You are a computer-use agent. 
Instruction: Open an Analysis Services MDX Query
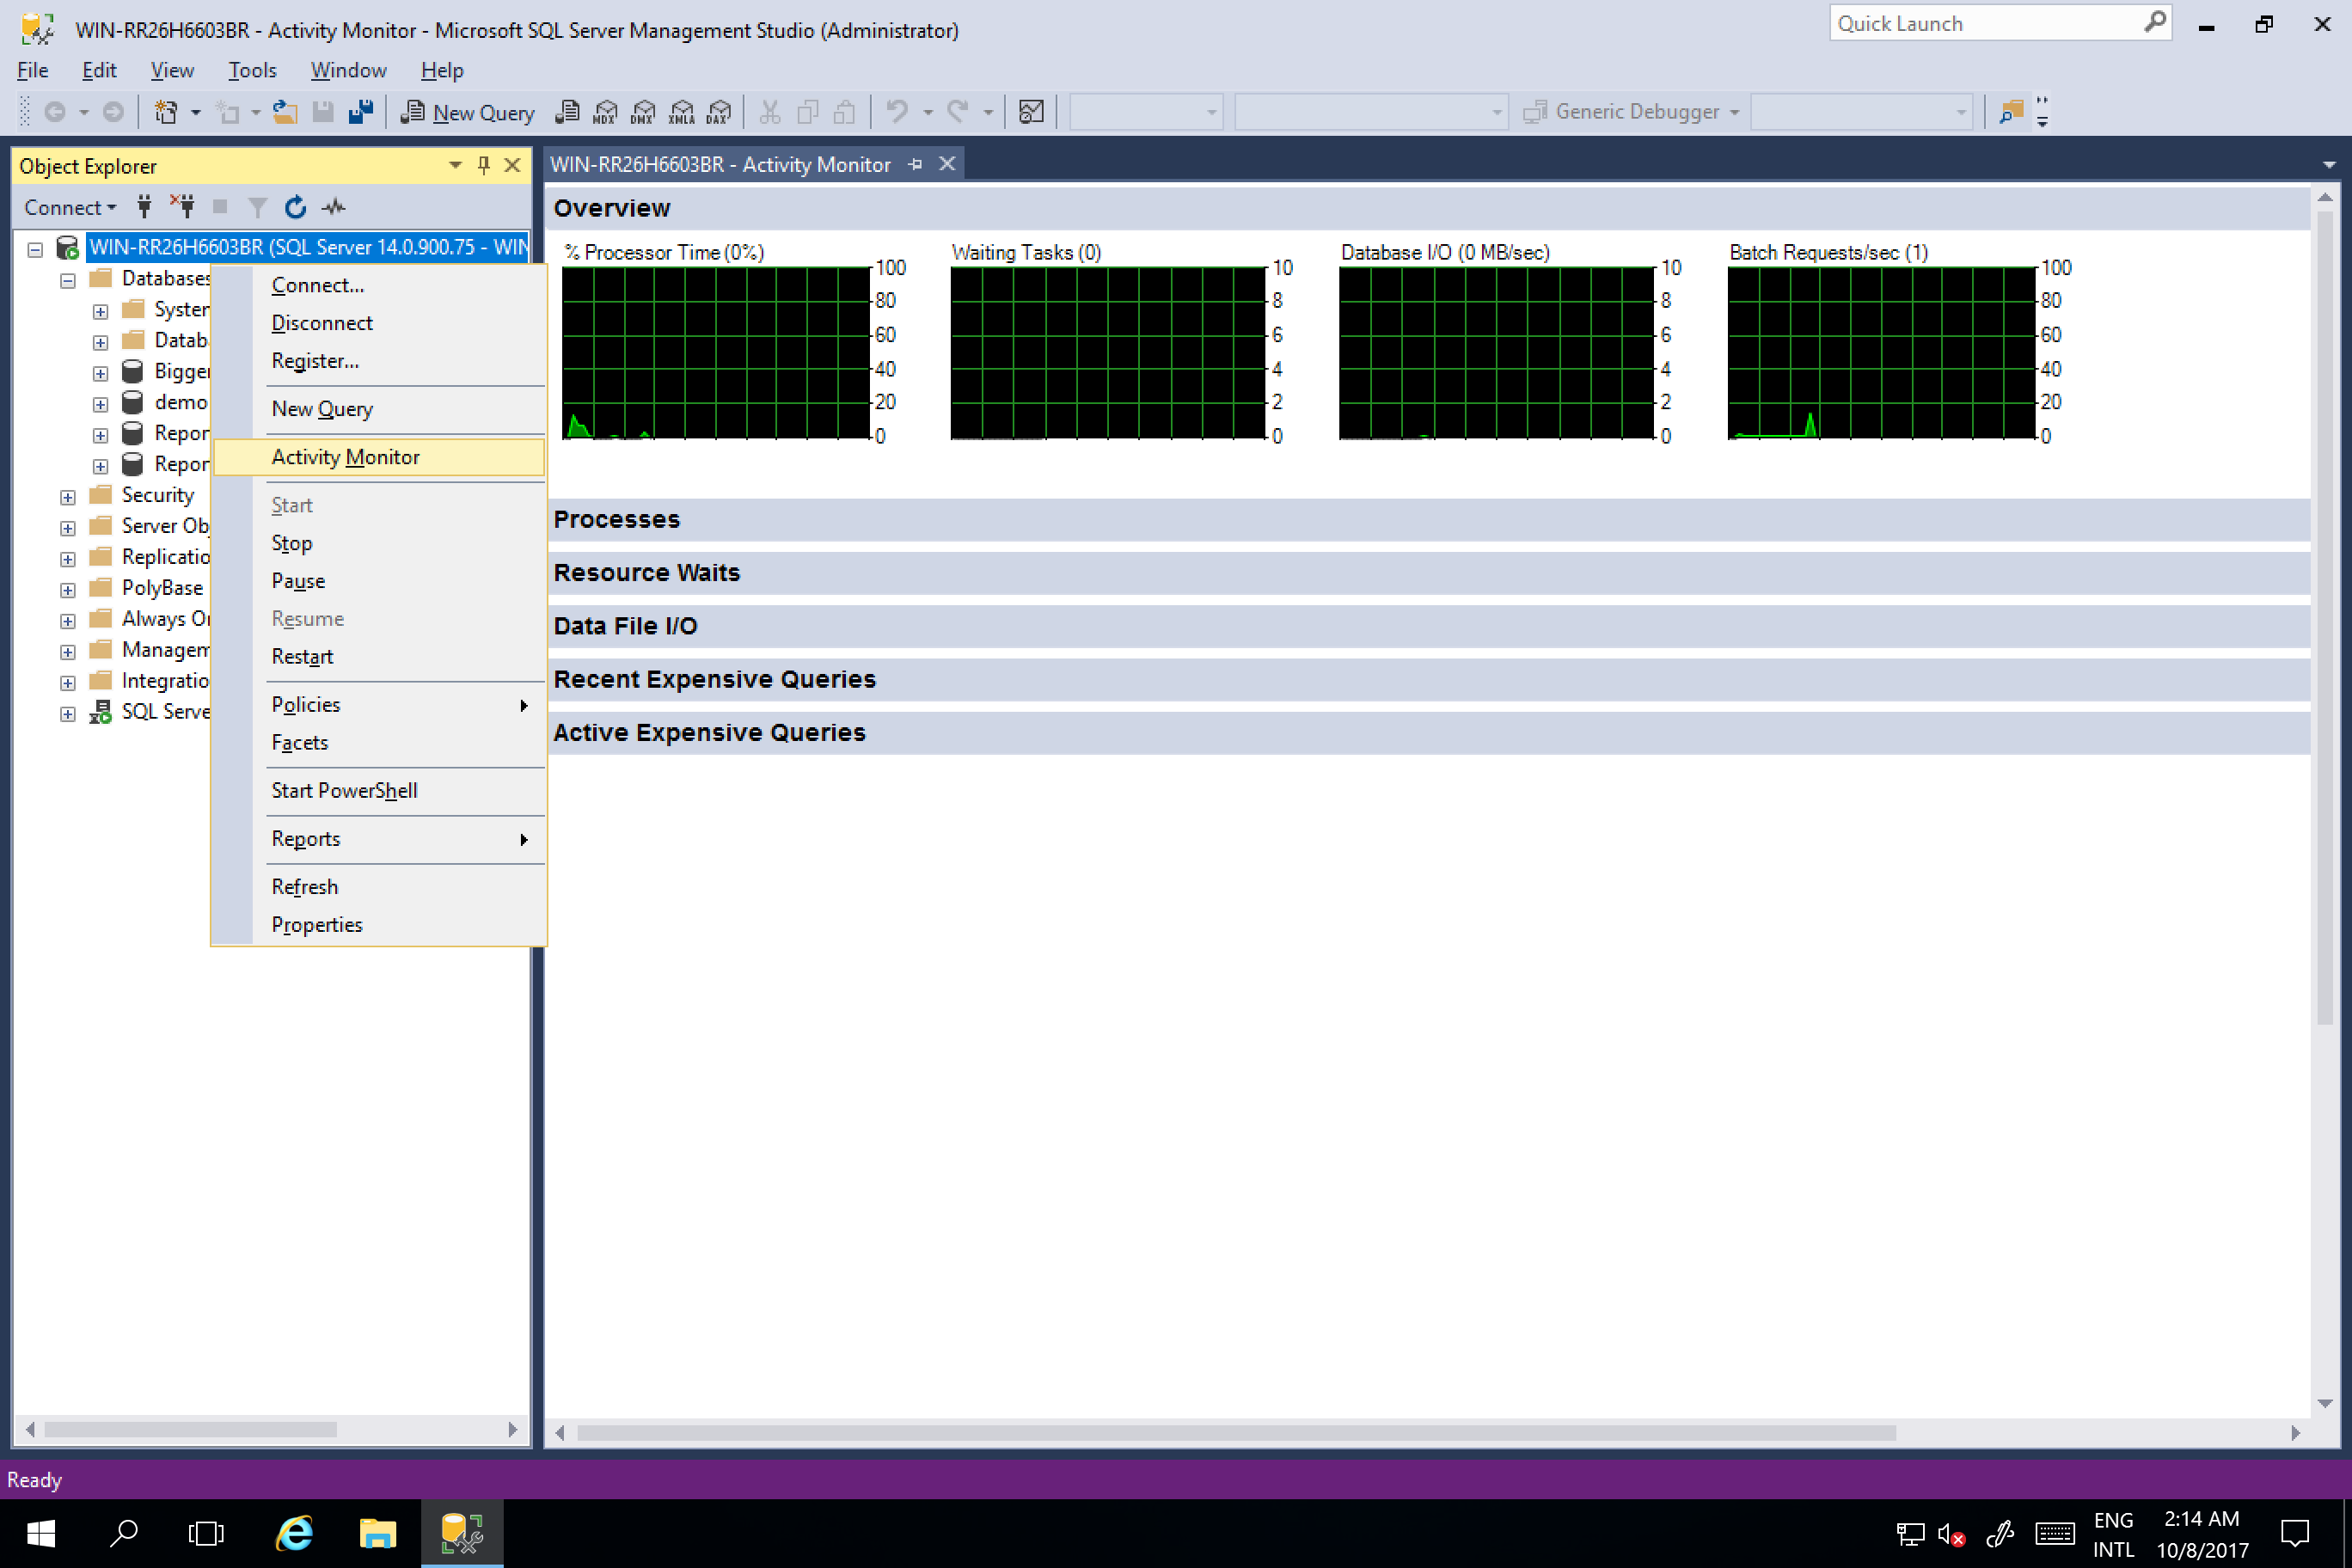tap(605, 112)
